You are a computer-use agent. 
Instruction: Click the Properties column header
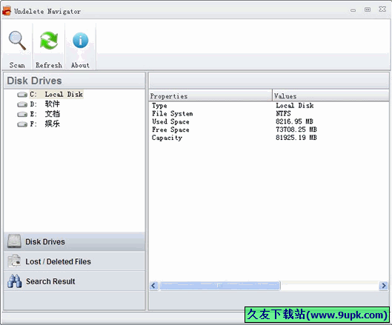click(x=210, y=96)
